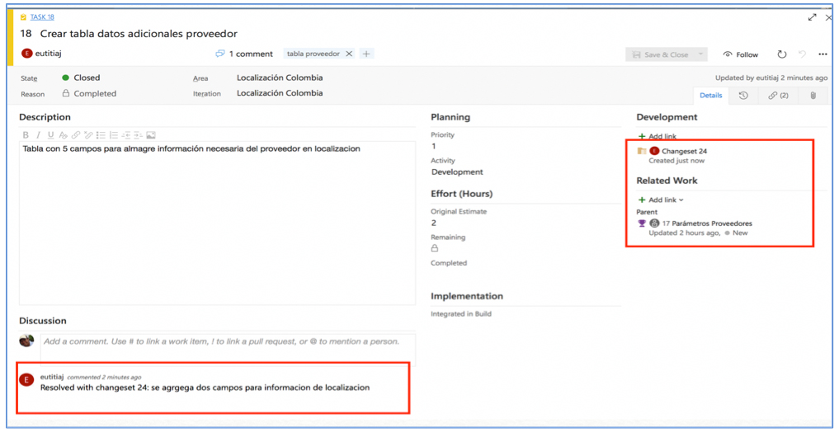The height and width of the screenshot is (433, 839).
Task: Revert changes with the undo icon
Action: (802, 54)
